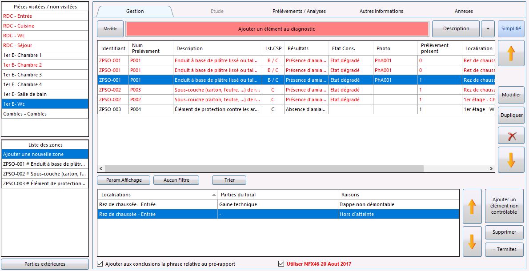Click the Dupliquer button

(511, 115)
